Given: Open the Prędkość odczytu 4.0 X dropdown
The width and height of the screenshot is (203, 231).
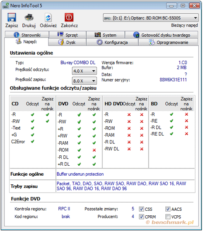Looking at the screenshot, I should tap(85, 71).
